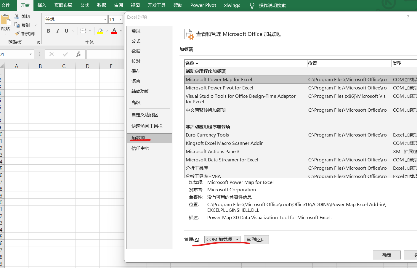The height and width of the screenshot is (268, 417).
Task: Select column C header
Action: pyautogui.click(x=64, y=66)
